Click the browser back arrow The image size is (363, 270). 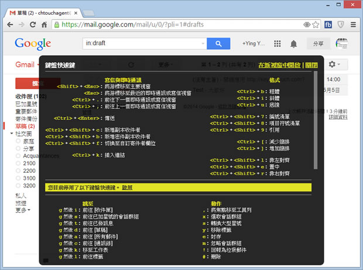[9, 25]
